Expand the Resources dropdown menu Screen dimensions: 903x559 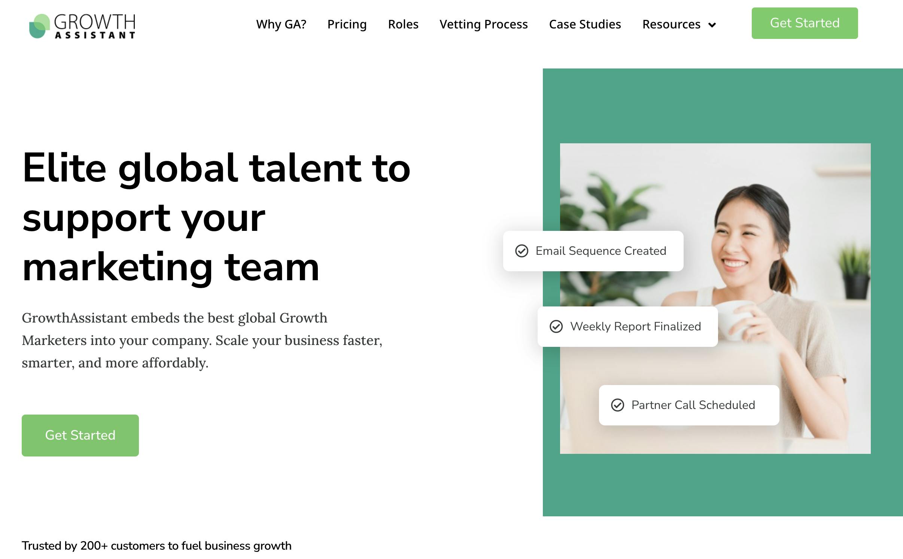click(673, 24)
